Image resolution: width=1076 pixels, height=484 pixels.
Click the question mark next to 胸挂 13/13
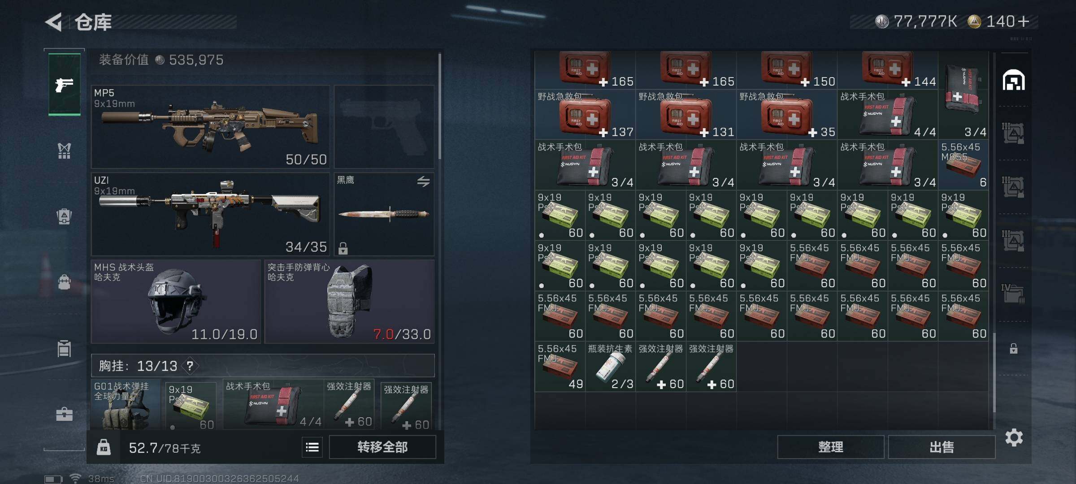190,366
